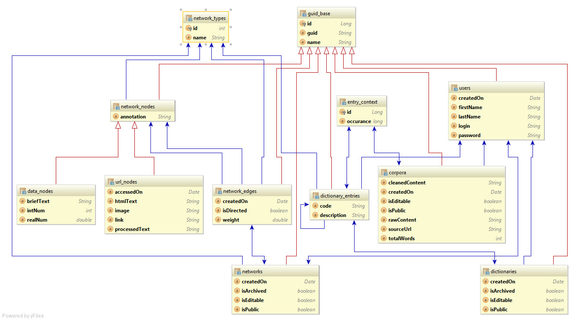Click the entry_context table header icon

click(x=343, y=102)
